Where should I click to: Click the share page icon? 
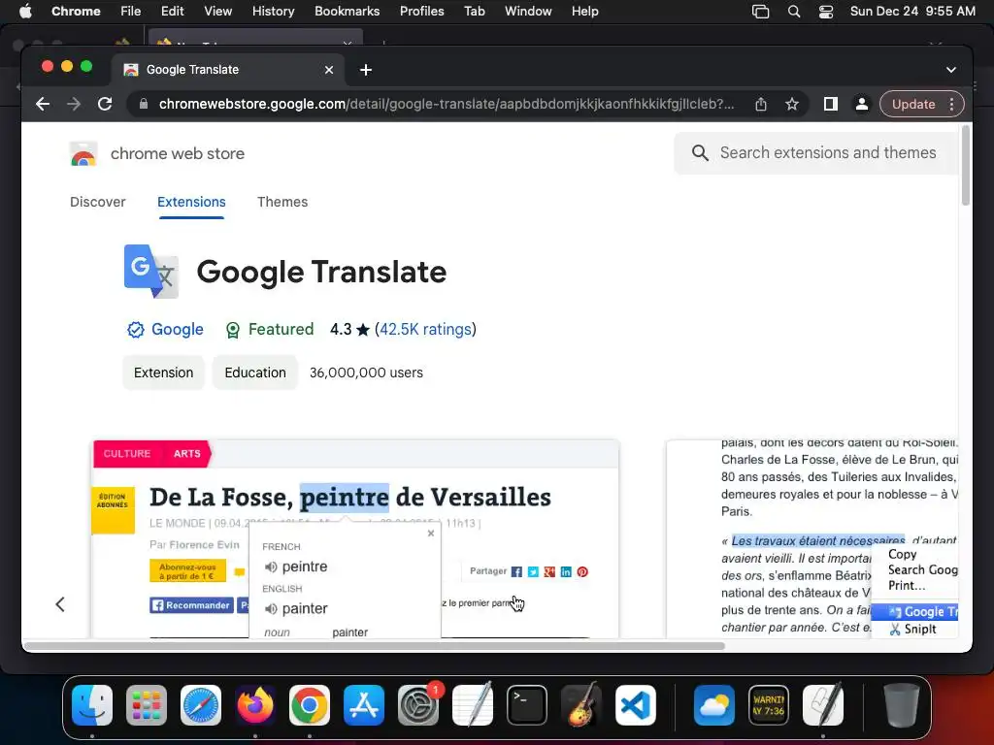[x=761, y=105]
